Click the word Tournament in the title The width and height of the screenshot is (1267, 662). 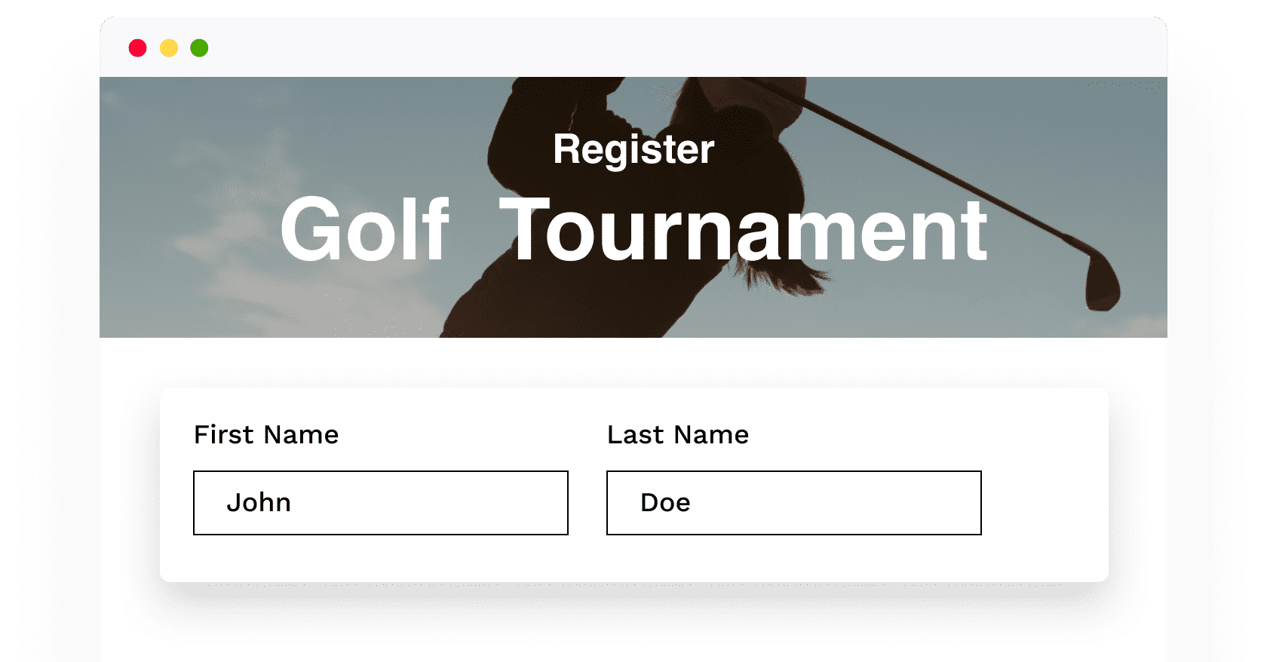click(744, 229)
